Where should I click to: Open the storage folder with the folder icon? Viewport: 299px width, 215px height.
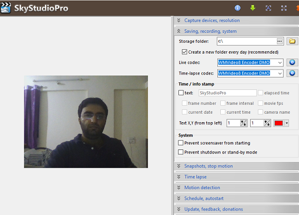(x=293, y=41)
